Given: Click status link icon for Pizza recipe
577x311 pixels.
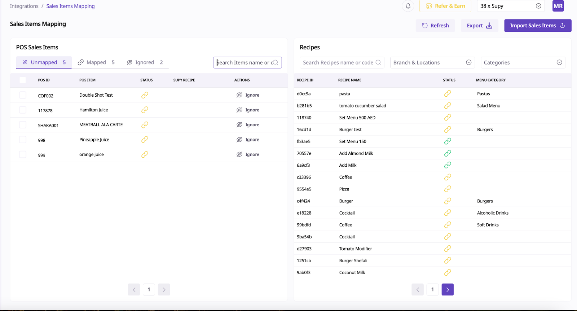Looking at the screenshot, I should click(x=448, y=189).
